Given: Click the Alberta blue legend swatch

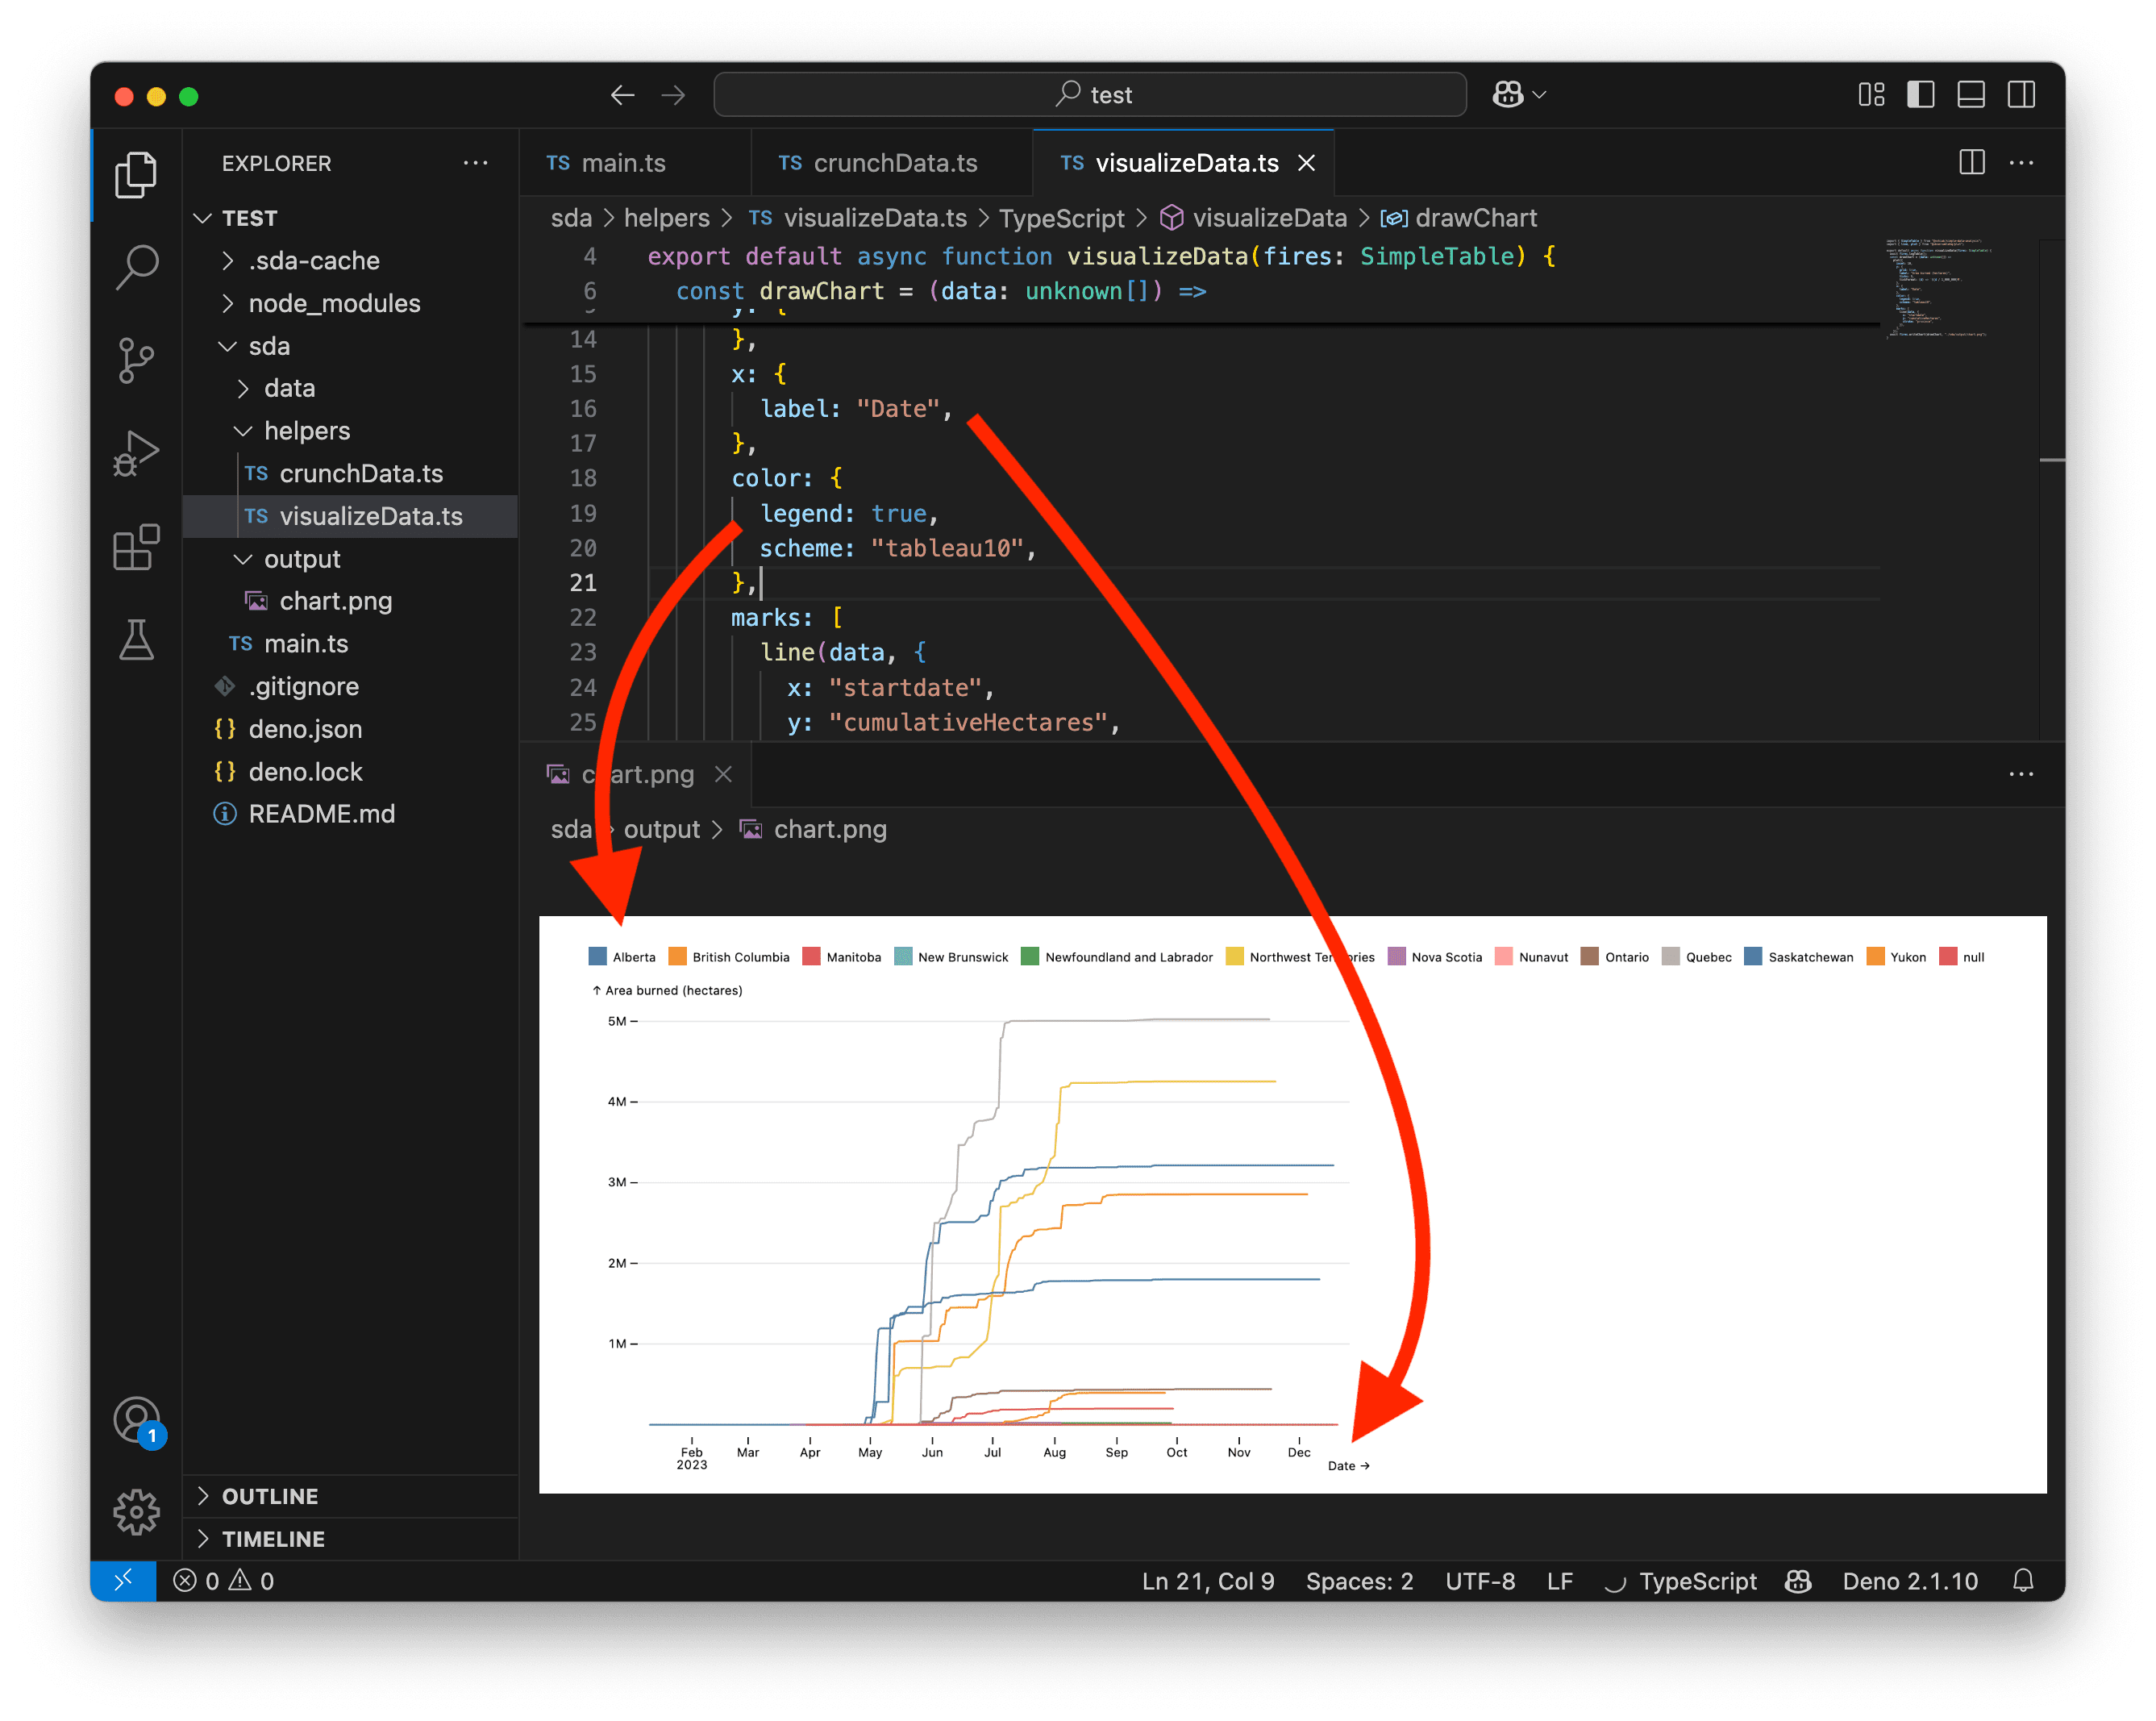Looking at the screenshot, I should coord(597,956).
